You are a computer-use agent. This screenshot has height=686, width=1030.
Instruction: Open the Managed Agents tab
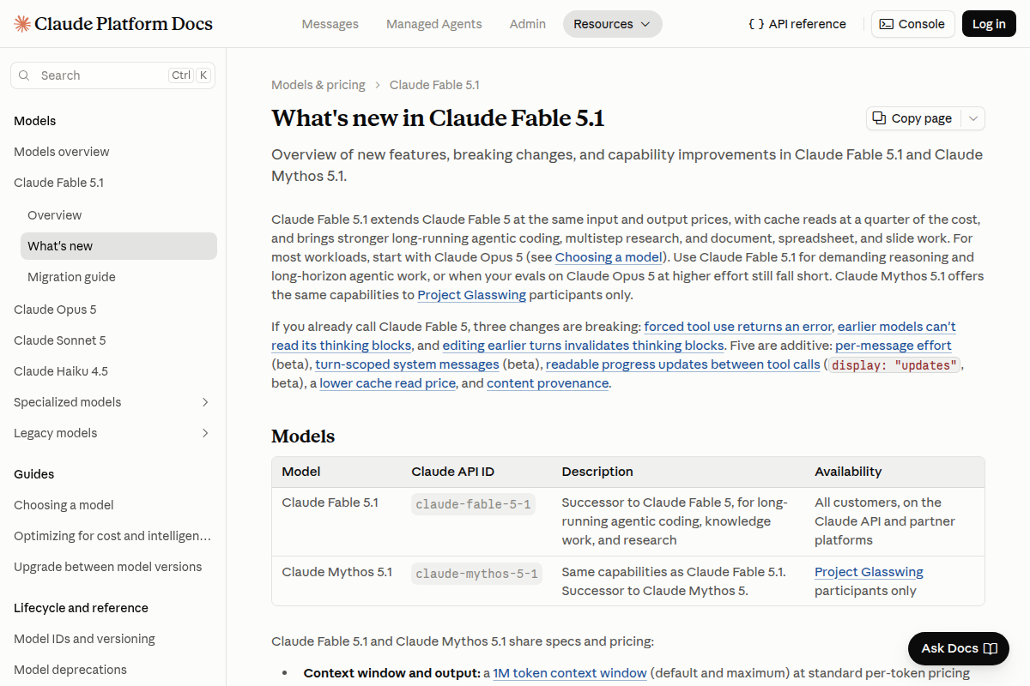434,24
